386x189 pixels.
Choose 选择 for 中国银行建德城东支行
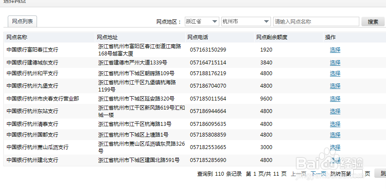[x=335, y=63]
